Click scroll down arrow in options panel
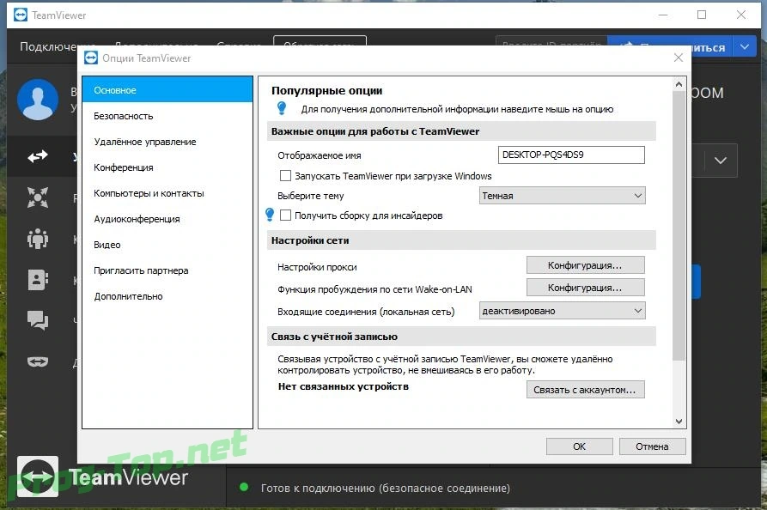 [679, 421]
